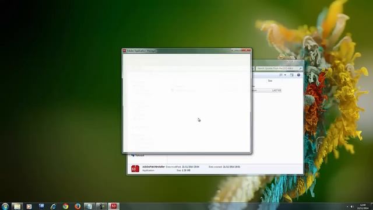The width and height of the screenshot is (373, 210).
Task: Click the AdobePatchInstaller name in details pane
Action: (153, 167)
